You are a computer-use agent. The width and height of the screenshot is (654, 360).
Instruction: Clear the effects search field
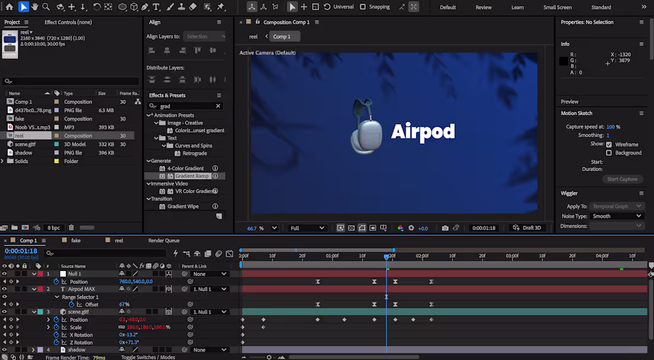tap(218, 106)
